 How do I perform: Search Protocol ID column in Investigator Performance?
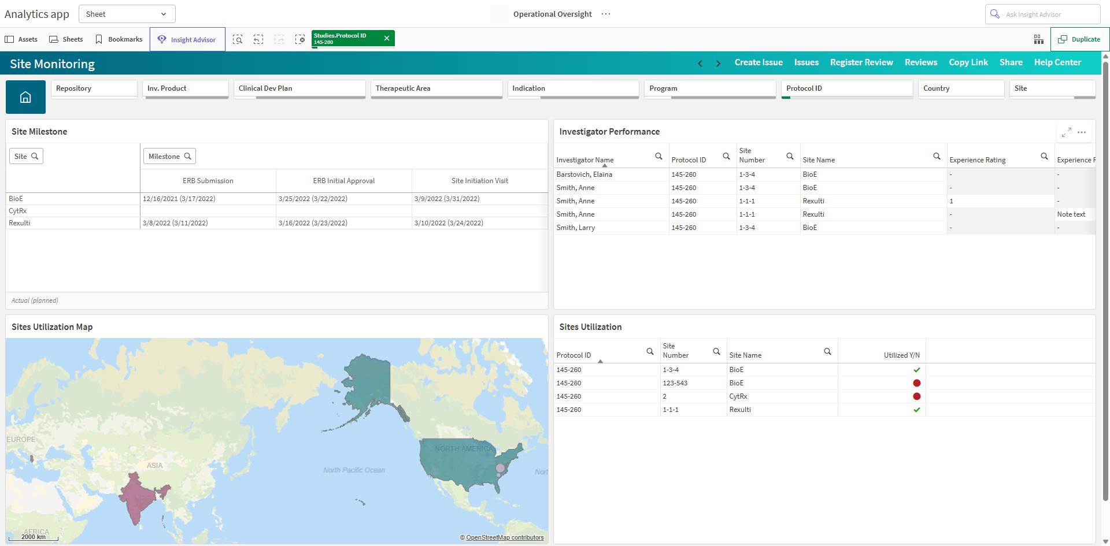[726, 156]
